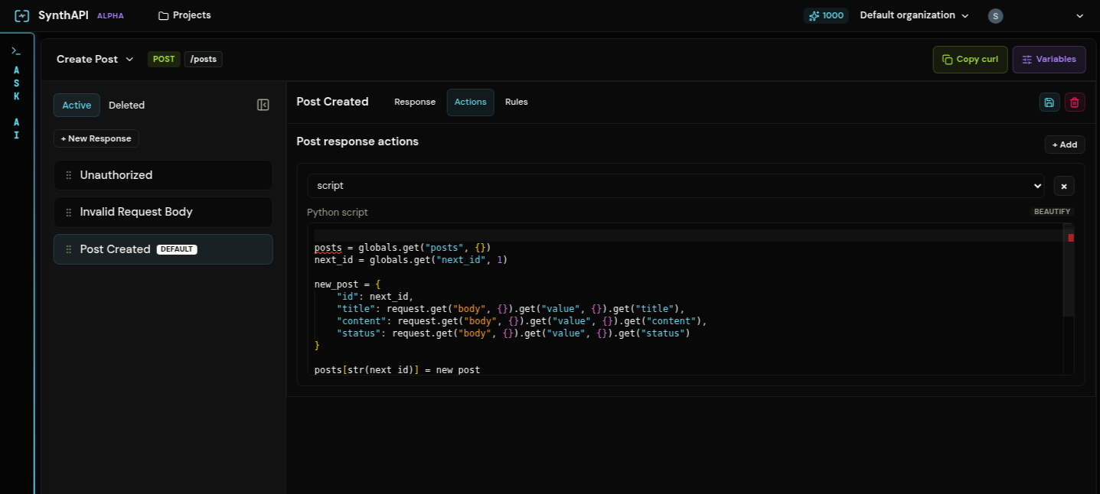Click drag handle icon beside Post Created
Image resolution: width=1100 pixels, height=494 pixels.
(x=69, y=249)
